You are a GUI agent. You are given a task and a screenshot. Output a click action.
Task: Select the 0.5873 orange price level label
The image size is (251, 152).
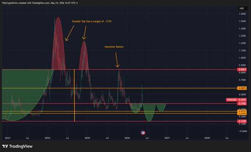tap(242, 88)
